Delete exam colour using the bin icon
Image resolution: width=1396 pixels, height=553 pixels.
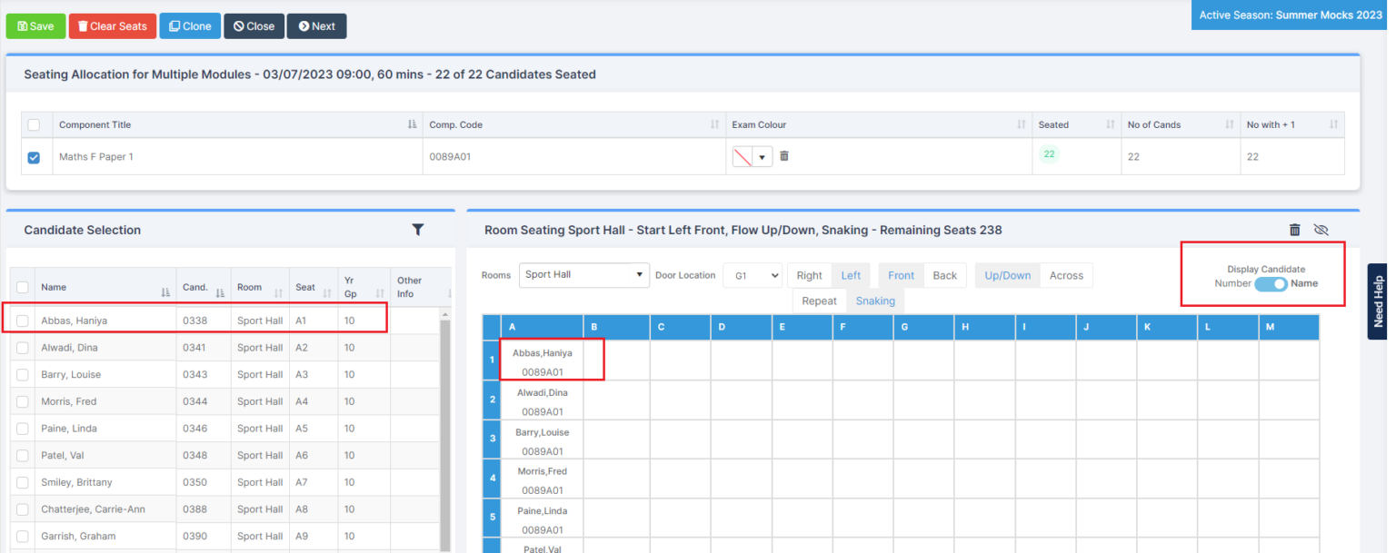[x=784, y=156]
